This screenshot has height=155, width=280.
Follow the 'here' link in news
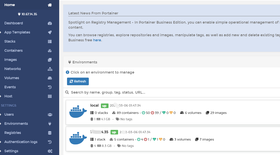click(97, 40)
